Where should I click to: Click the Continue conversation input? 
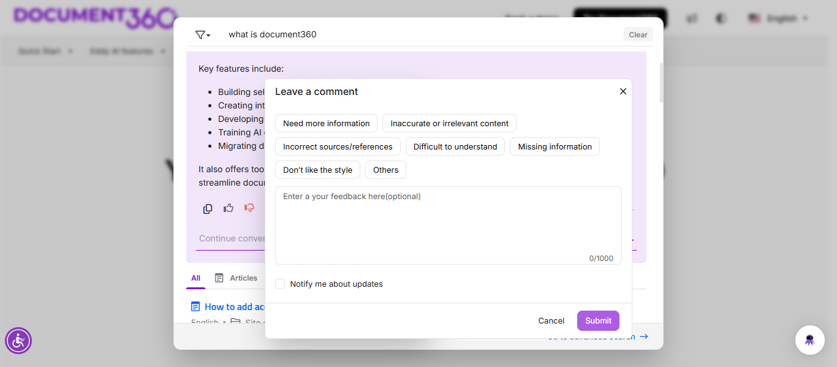pos(232,238)
